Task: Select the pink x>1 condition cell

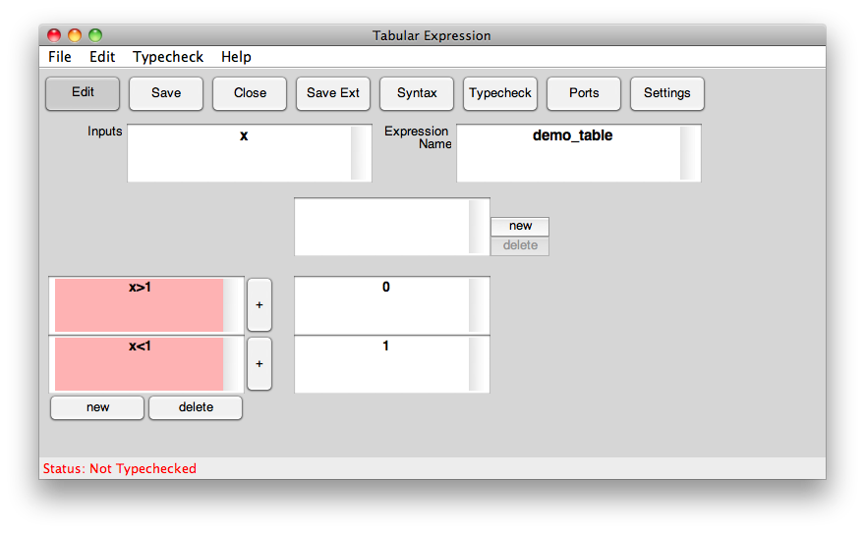Action: tap(139, 305)
